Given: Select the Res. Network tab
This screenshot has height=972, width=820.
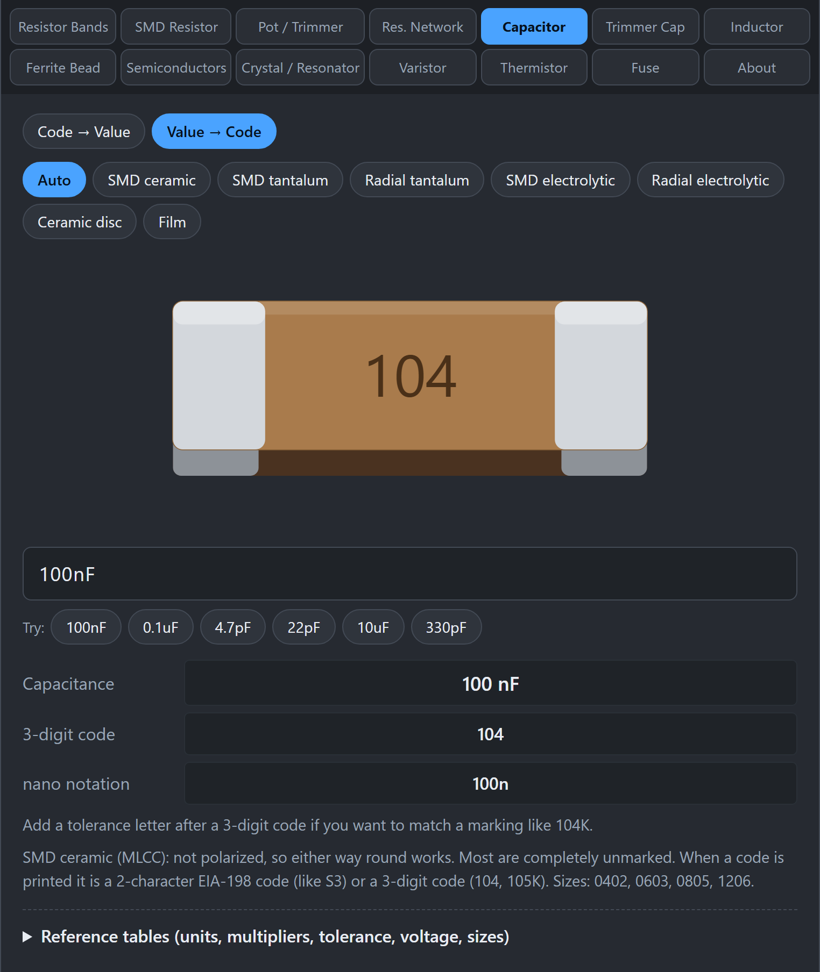Looking at the screenshot, I should coord(422,26).
